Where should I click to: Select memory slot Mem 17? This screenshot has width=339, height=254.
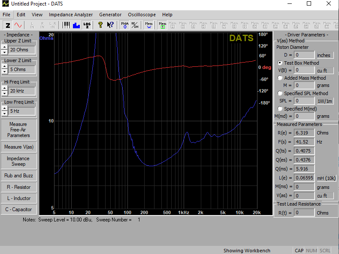(327, 25)
